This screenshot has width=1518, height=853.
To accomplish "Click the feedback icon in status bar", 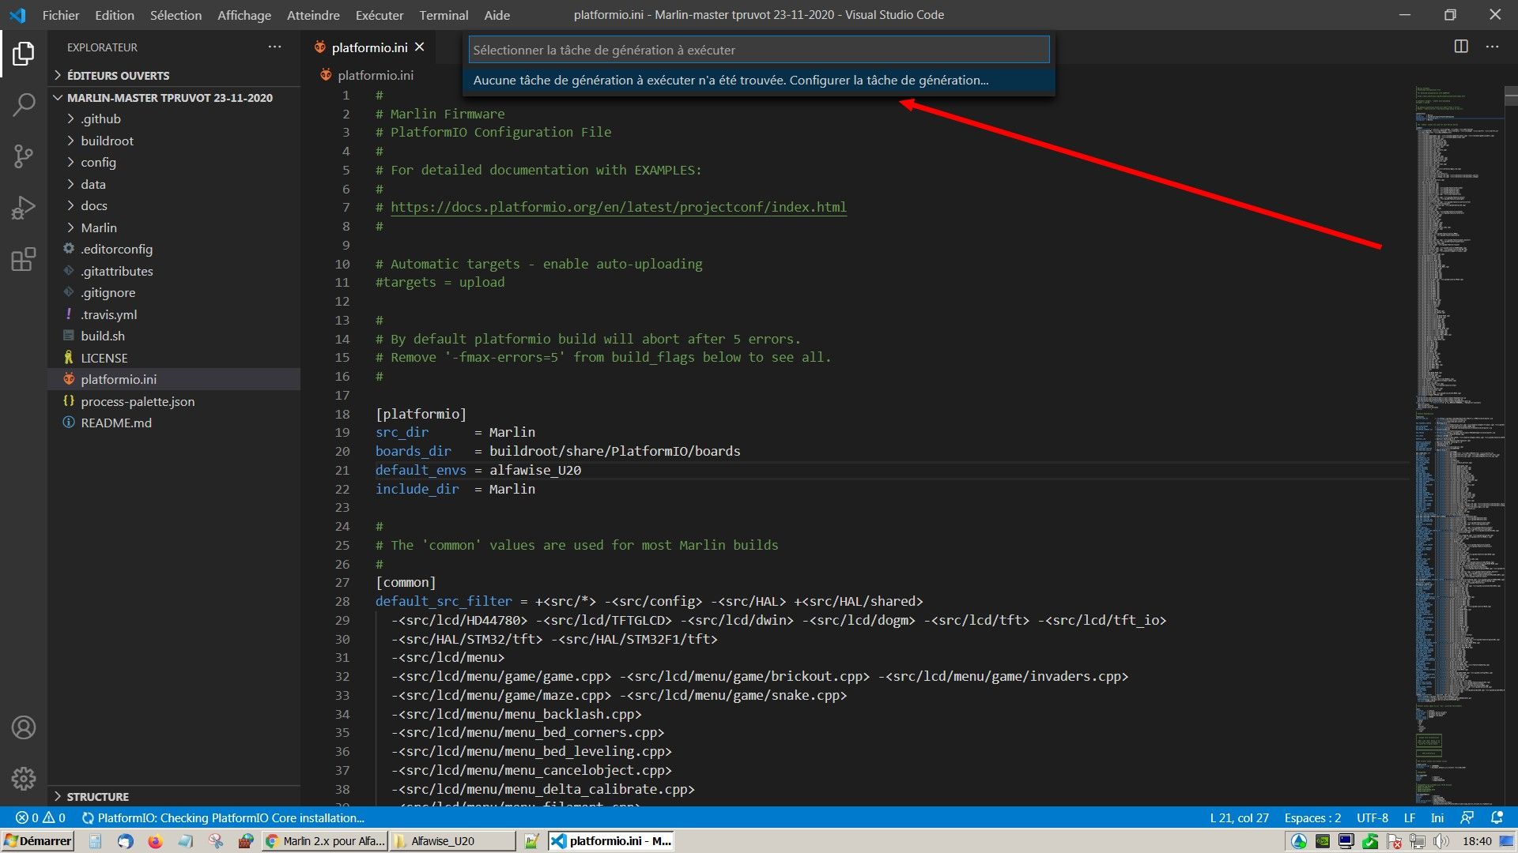I will point(1467,817).
